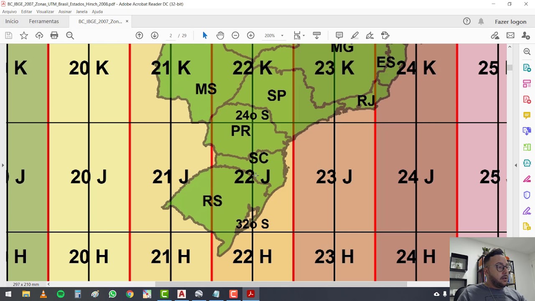
Task: Open WhatsApp from the taskbar
Action: pos(112,294)
